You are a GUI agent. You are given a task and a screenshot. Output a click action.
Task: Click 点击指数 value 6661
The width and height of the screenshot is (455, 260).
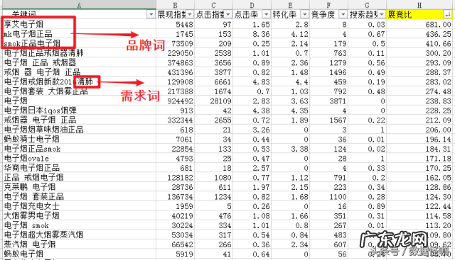tap(223, 82)
